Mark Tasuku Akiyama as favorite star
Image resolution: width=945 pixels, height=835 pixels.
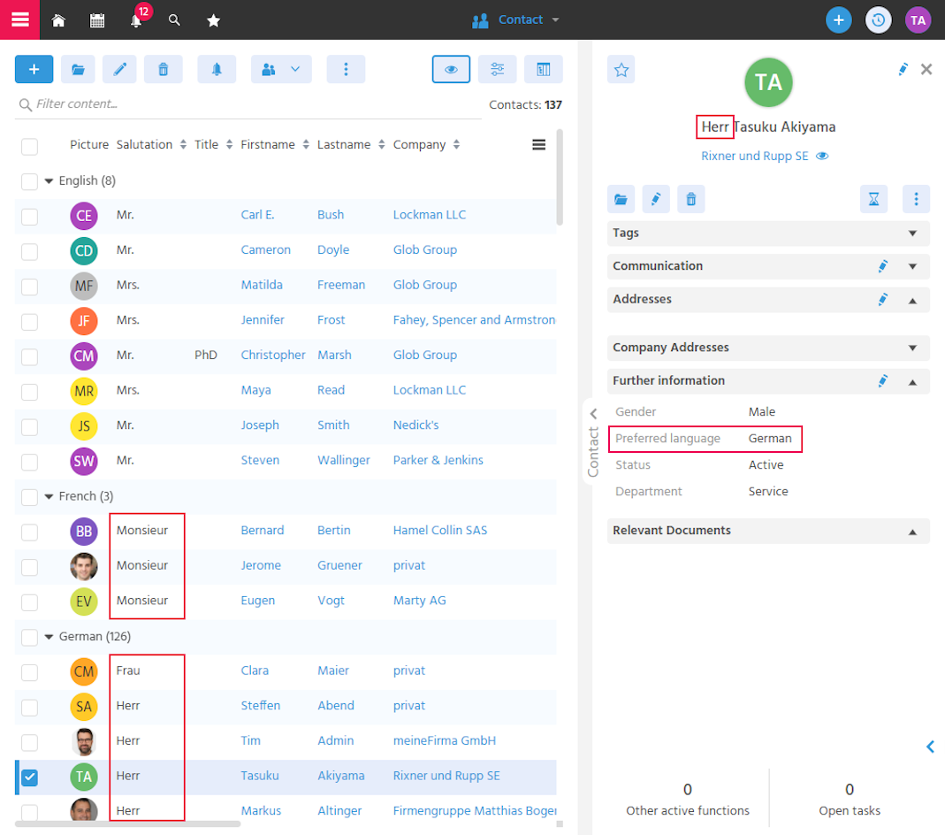621,70
